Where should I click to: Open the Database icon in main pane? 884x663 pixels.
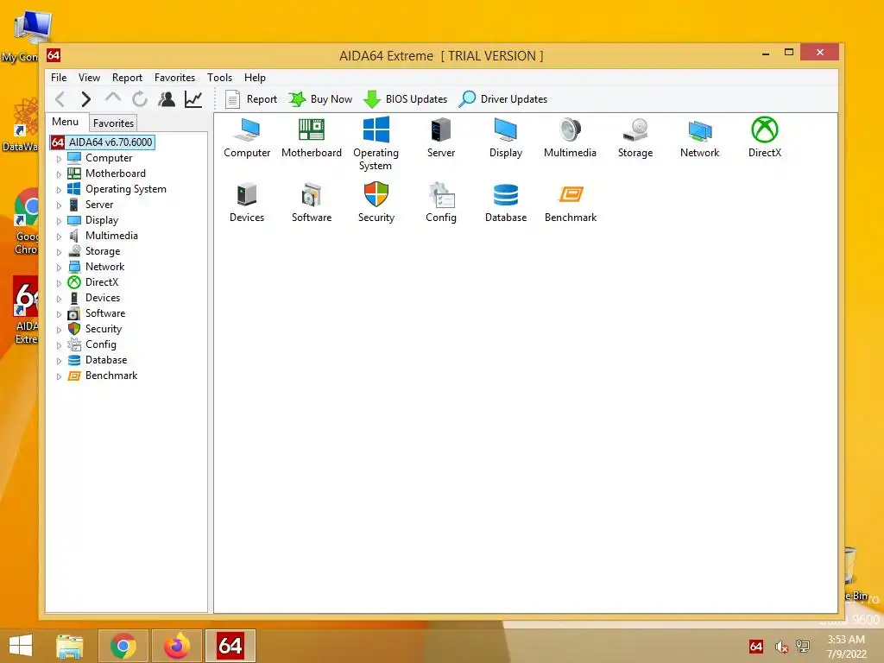coord(506,202)
